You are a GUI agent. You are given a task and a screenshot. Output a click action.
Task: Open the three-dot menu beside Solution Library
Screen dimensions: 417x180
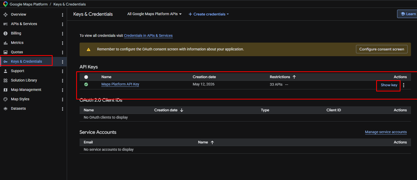(x=63, y=81)
